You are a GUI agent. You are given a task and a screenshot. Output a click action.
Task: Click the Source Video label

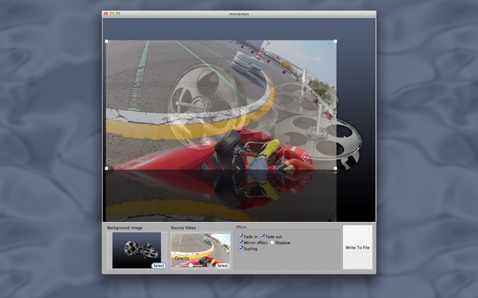183,228
